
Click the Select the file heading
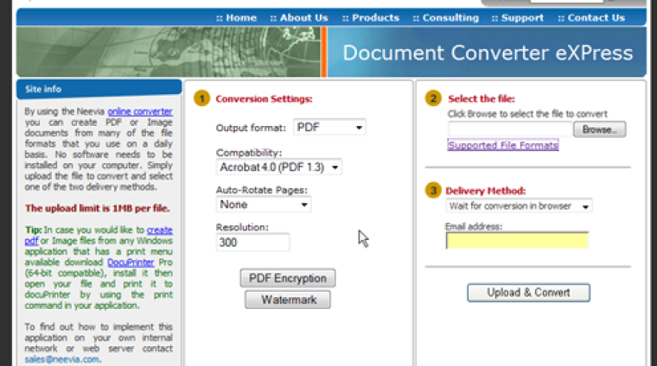[x=482, y=99]
